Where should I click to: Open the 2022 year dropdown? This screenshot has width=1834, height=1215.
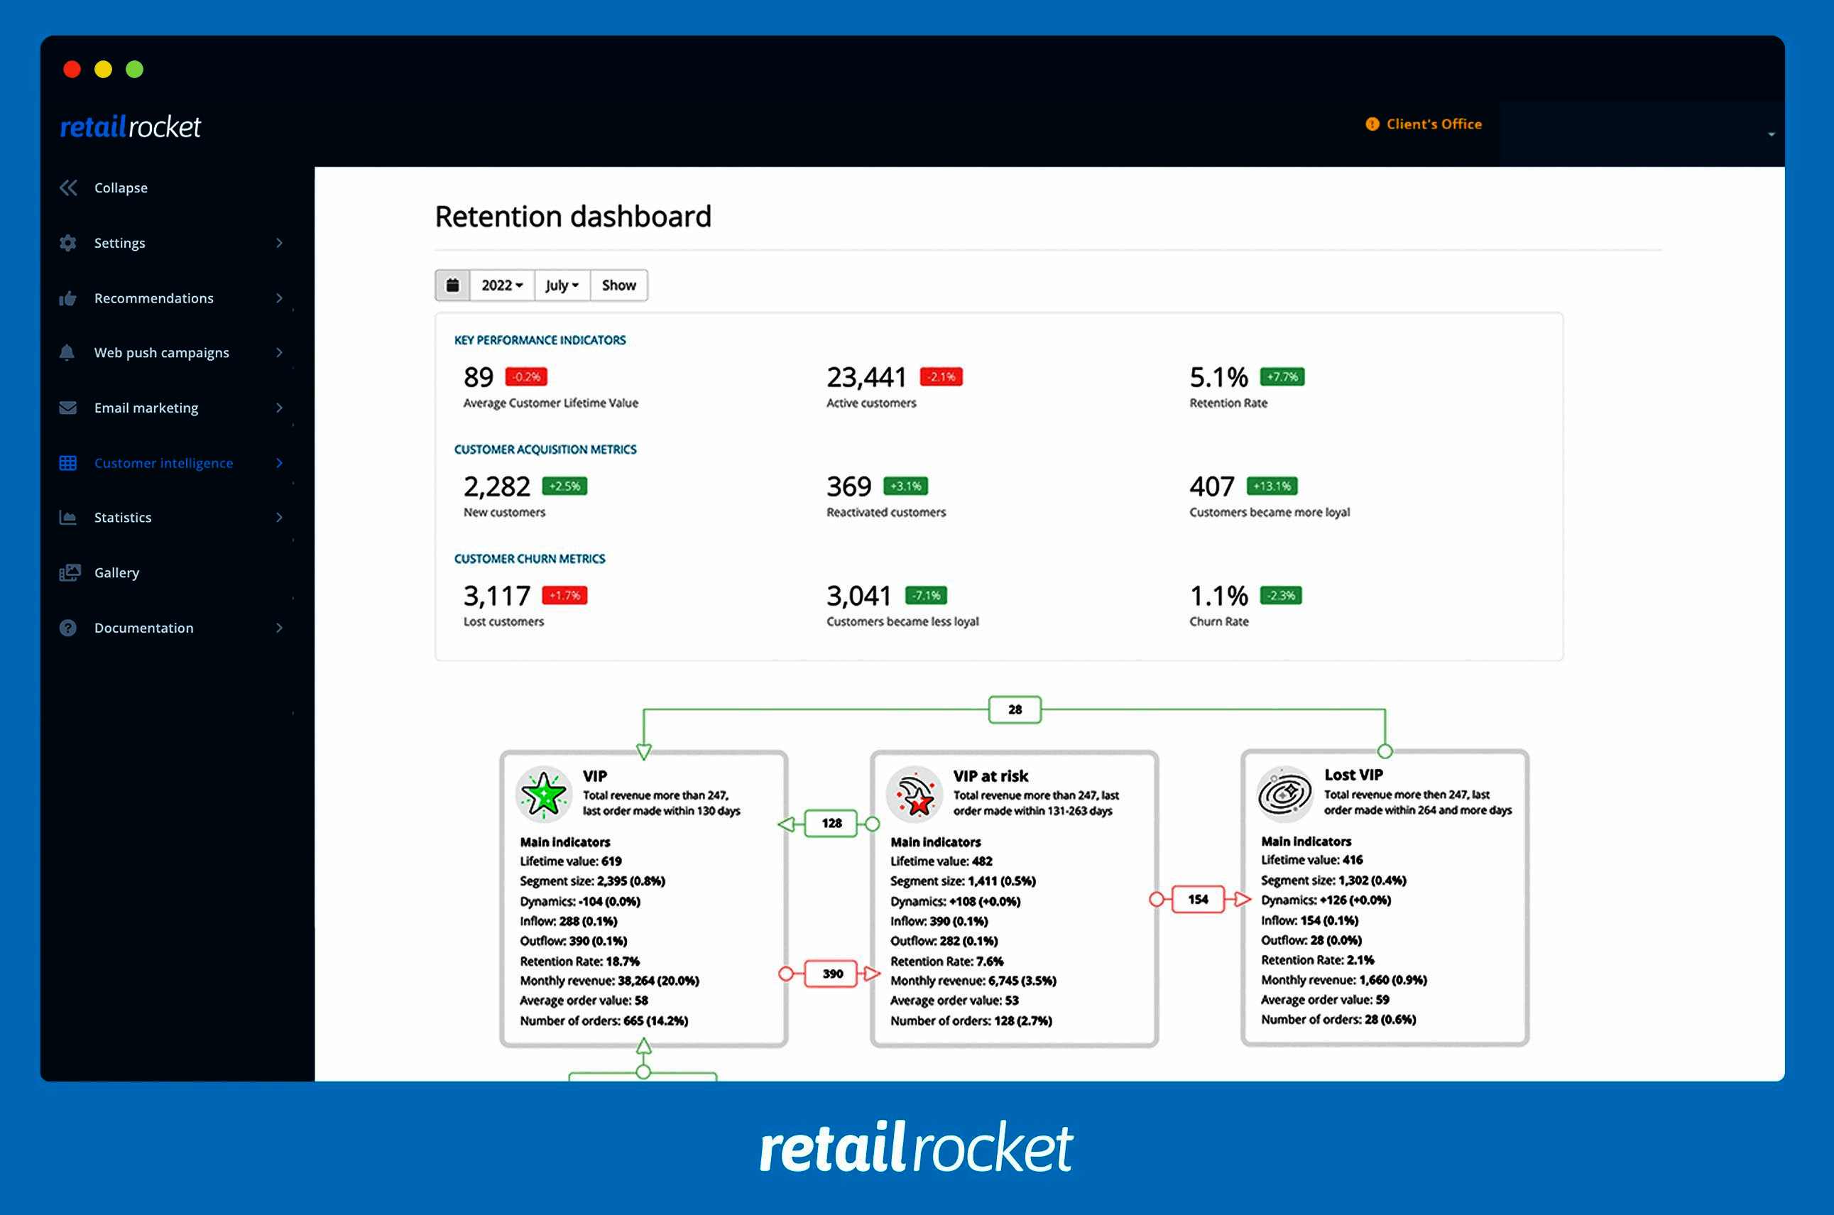(501, 285)
